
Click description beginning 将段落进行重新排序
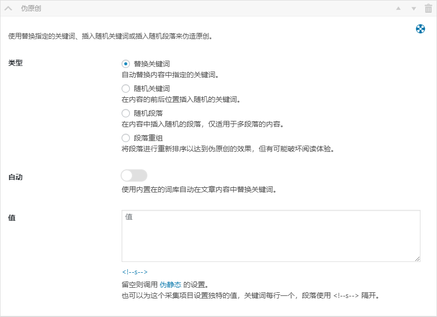tap(228, 149)
